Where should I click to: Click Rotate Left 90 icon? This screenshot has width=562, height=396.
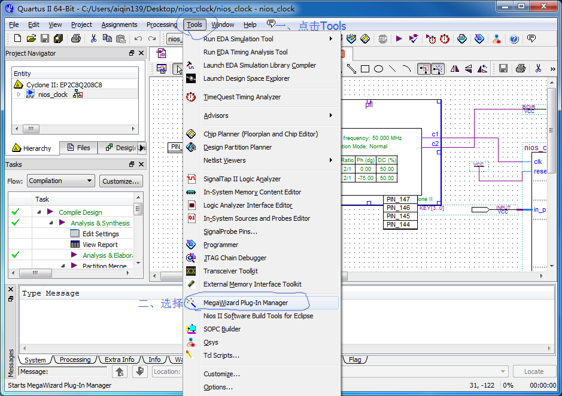(x=482, y=69)
